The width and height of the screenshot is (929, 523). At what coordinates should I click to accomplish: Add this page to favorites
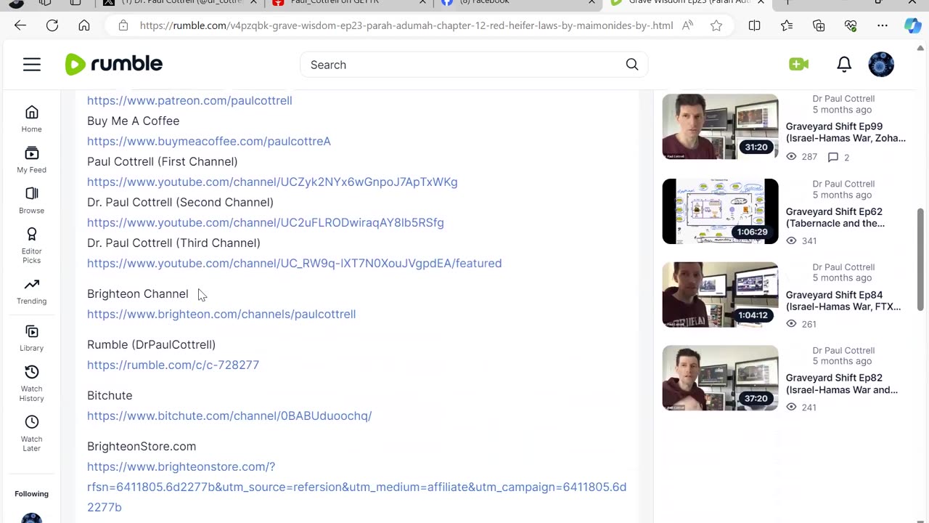tap(716, 25)
